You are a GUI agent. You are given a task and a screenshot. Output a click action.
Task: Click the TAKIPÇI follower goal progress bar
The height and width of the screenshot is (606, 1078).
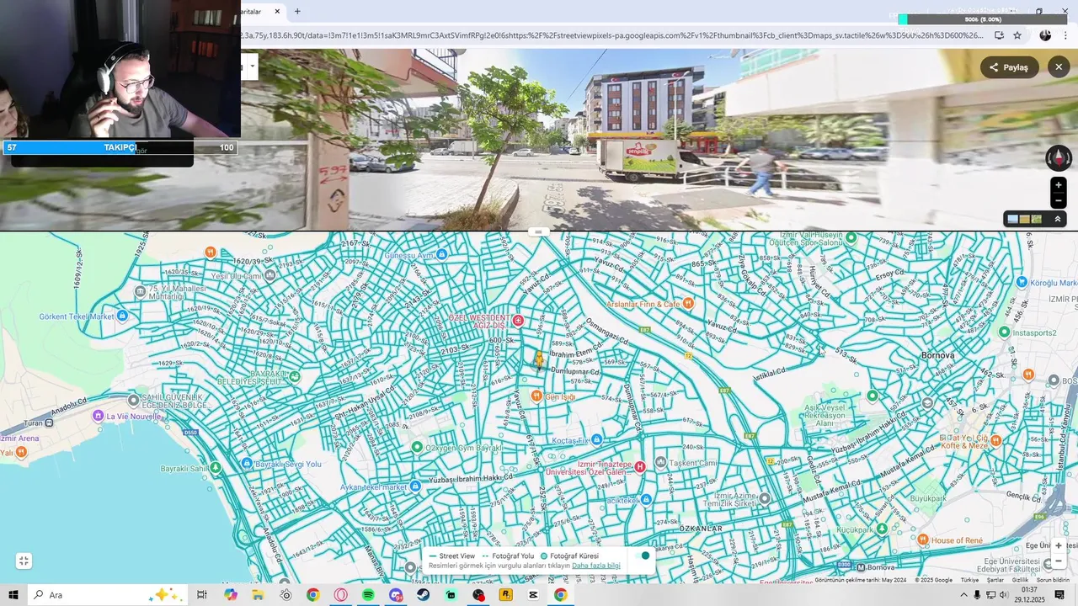[x=120, y=147]
